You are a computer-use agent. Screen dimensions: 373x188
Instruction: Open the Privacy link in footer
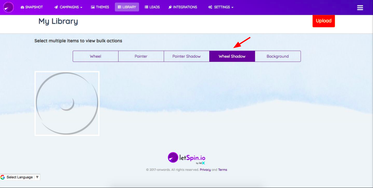click(x=205, y=170)
